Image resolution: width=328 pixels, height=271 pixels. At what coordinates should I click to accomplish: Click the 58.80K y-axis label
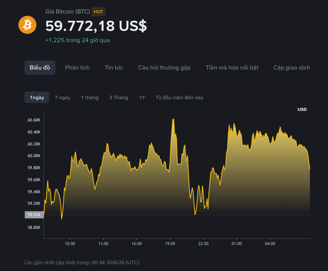click(34, 227)
